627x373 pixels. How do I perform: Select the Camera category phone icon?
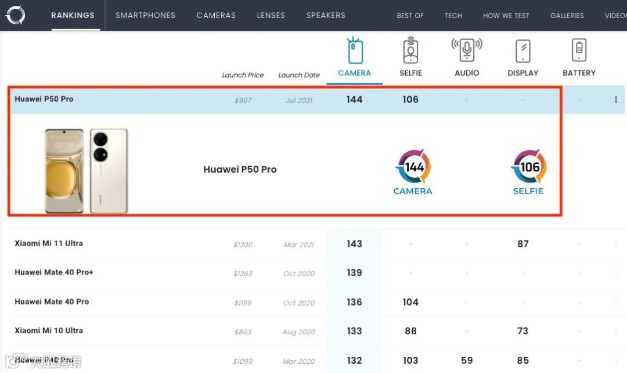click(355, 50)
